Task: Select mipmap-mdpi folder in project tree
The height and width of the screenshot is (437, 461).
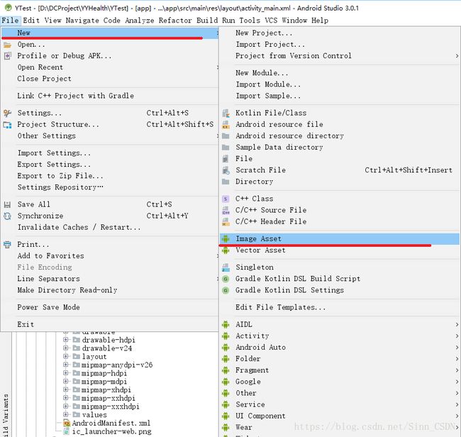Action: (104, 382)
